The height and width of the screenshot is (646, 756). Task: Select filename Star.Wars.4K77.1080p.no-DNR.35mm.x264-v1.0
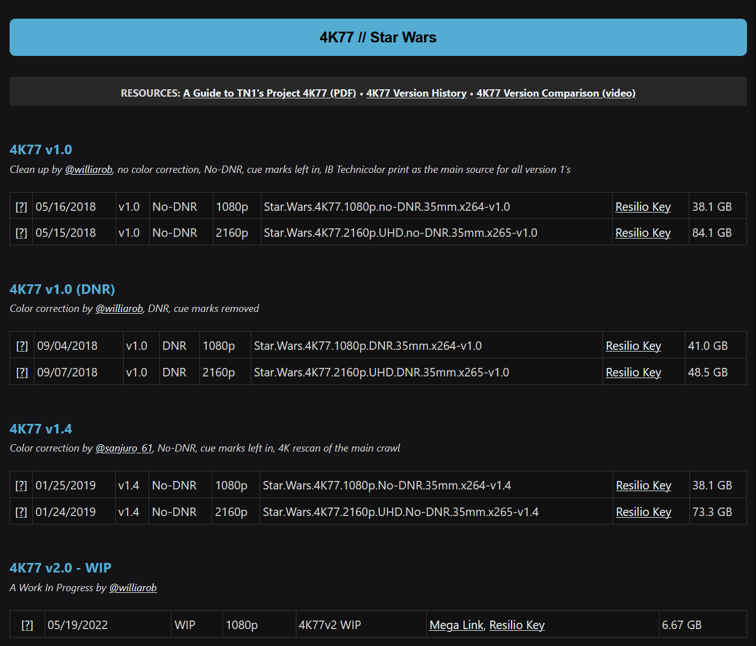(x=387, y=207)
